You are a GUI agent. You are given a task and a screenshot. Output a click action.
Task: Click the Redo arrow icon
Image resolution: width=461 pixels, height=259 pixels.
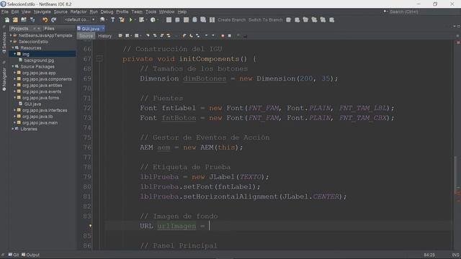53,20
